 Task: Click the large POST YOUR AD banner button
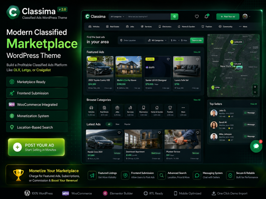click(36, 147)
